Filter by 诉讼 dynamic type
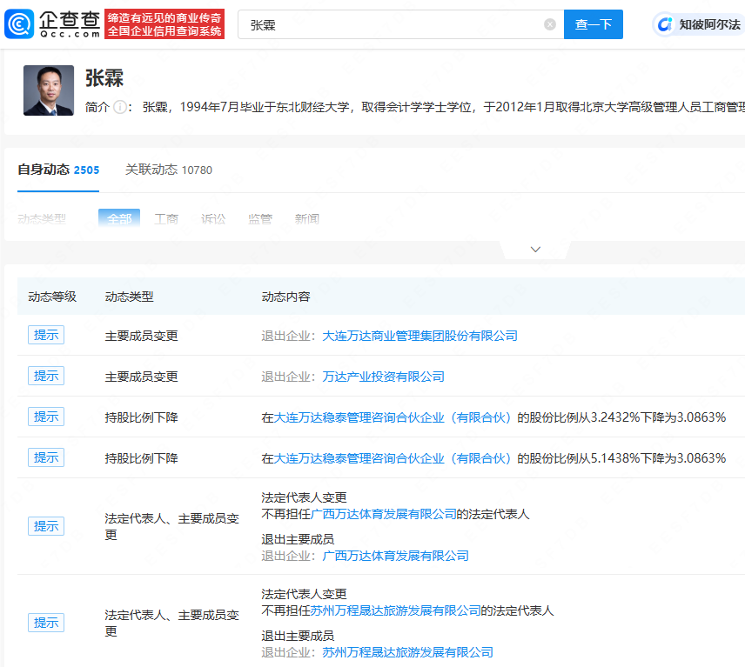The width and height of the screenshot is (745, 667). pyautogui.click(x=213, y=219)
